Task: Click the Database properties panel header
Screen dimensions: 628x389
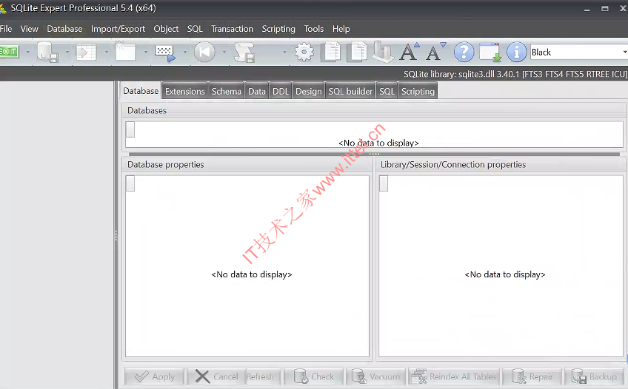Action: tap(247, 164)
